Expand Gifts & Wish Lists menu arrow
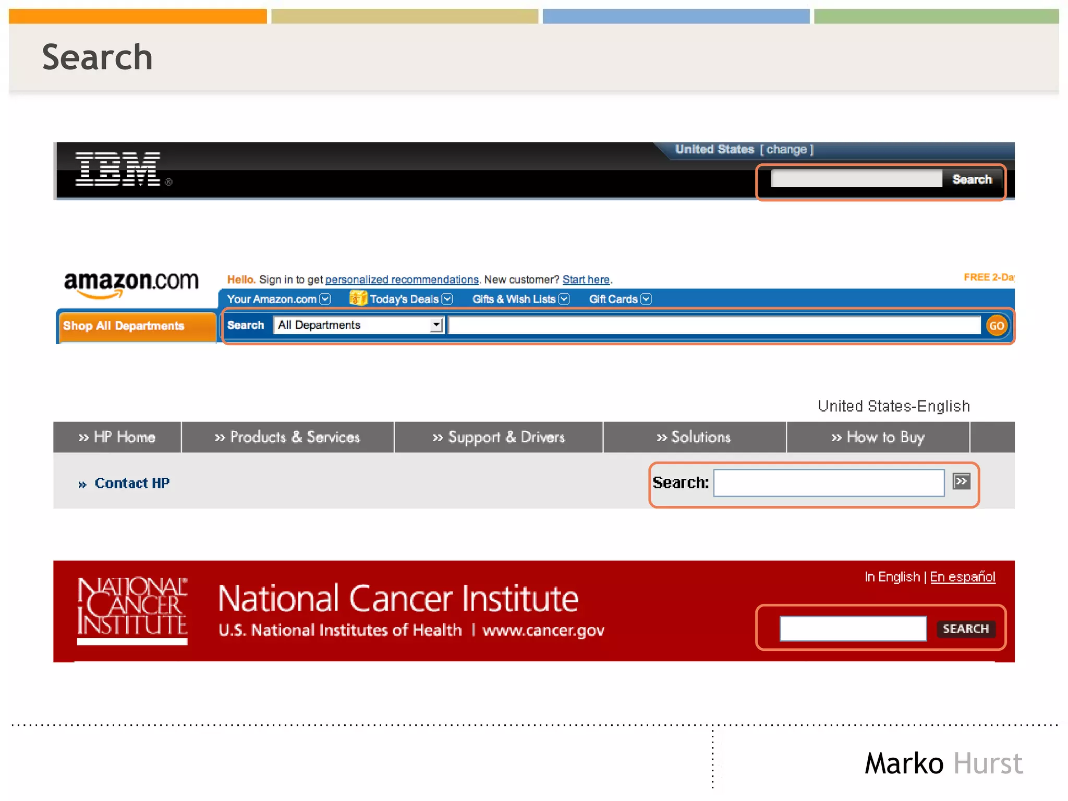This screenshot has width=1068, height=801. 564,299
